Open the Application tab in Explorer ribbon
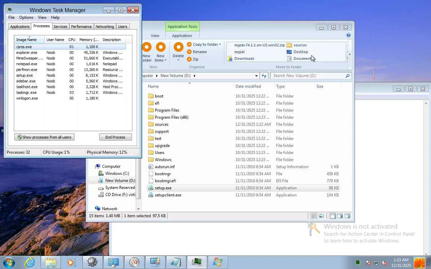The width and height of the screenshot is (431, 269). pos(182,36)
